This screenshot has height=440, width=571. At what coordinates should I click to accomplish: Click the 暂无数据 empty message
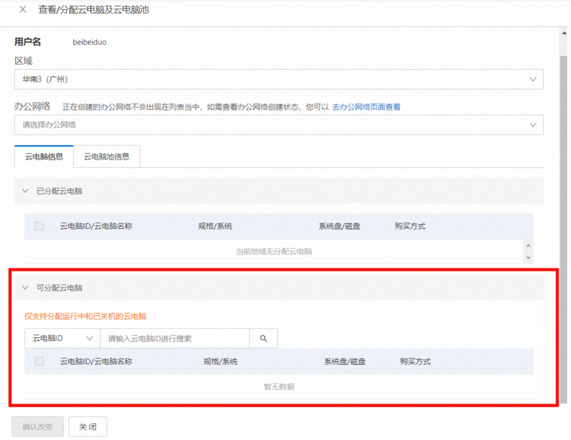pos(279,387)
